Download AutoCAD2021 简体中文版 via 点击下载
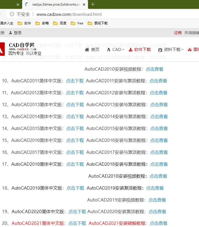This screenshot has width=199, height=227. click(x=77, y=223)
